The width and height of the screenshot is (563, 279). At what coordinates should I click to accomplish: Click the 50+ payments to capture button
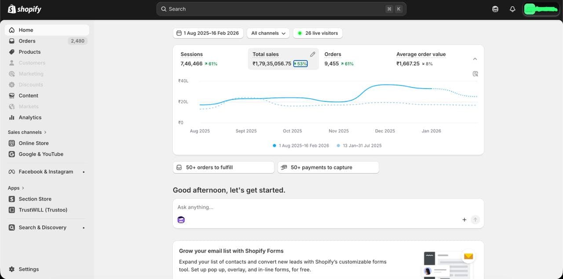[328, 168]
